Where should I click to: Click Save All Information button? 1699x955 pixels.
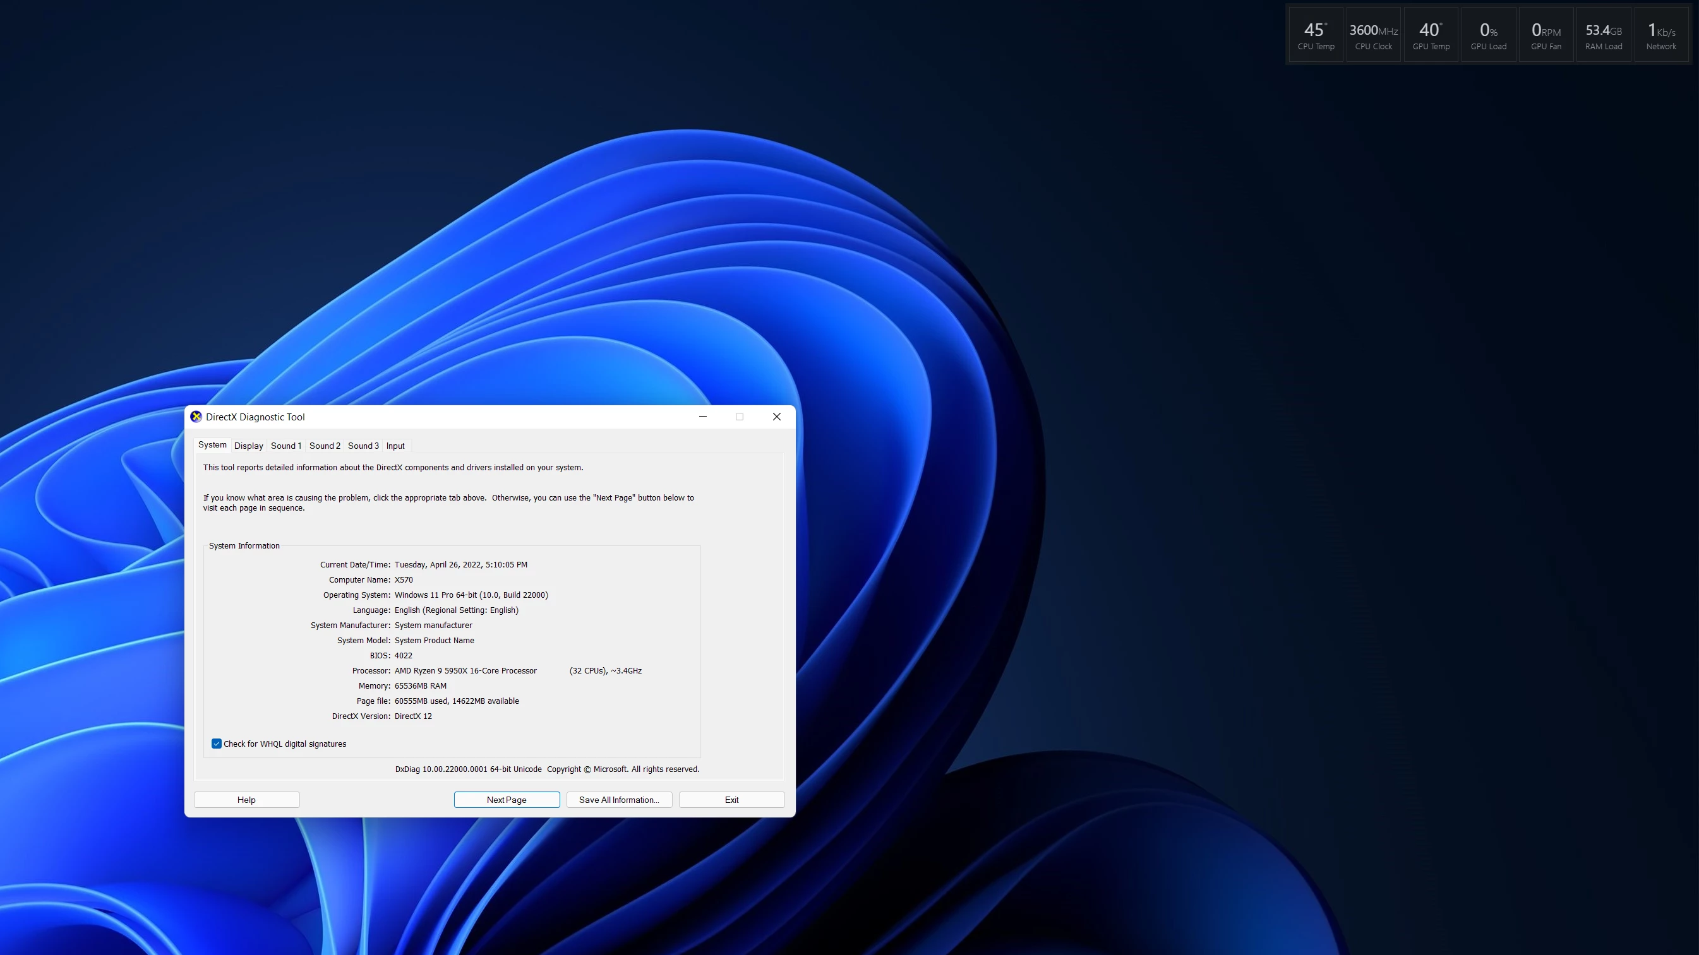click(619, 800)
